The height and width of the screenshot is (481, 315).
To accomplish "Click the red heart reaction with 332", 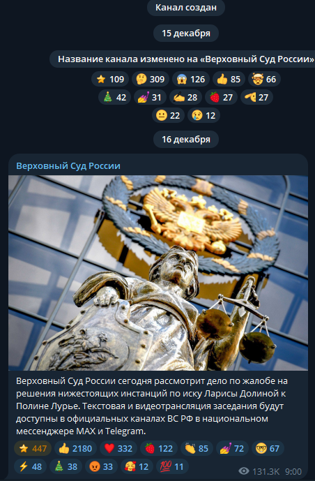I will 118,448.
